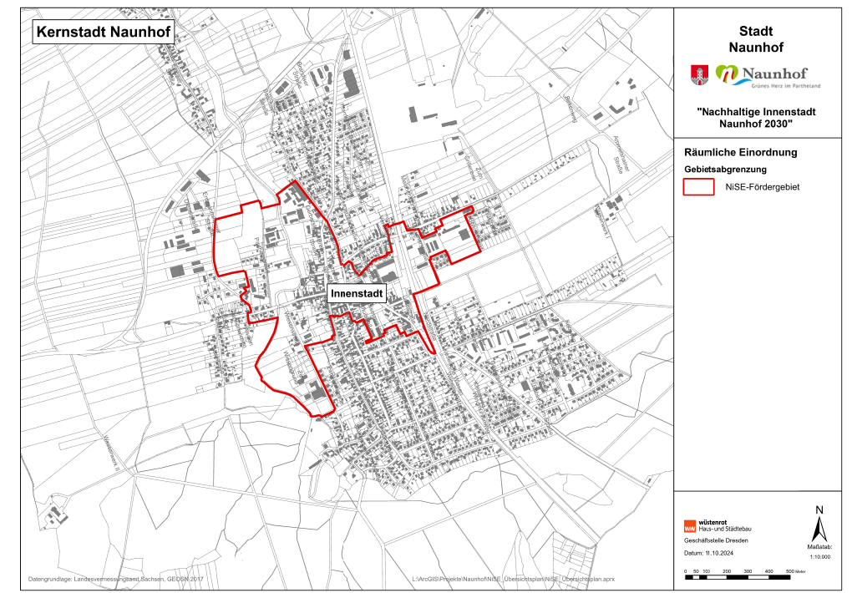The image size is (857, 593).
Task: Click the "Datum: 11.10.2024" line
Action: (x=709, y=553)
